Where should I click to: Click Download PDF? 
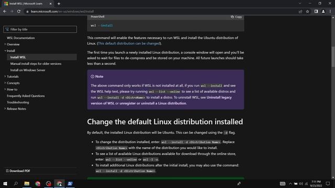tap(18, 171)
